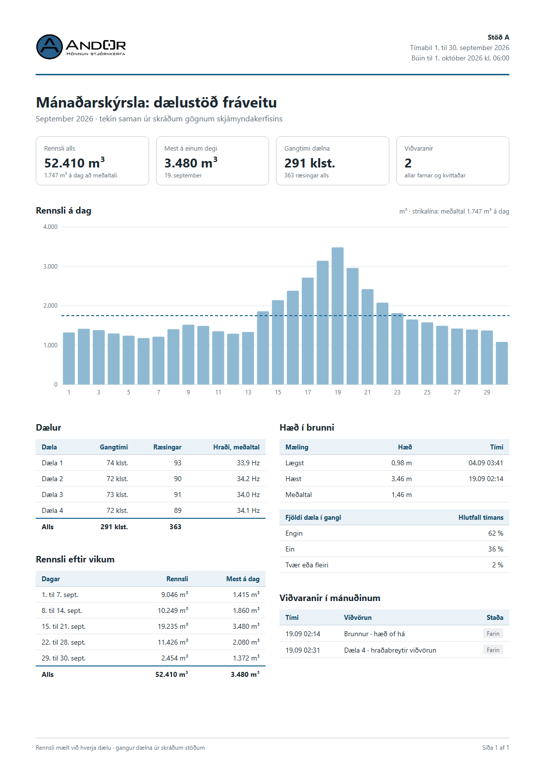Select the '10.249 m³' weekly flow value
The height and width of the screenshot is (771, 545).
point(173,610)
